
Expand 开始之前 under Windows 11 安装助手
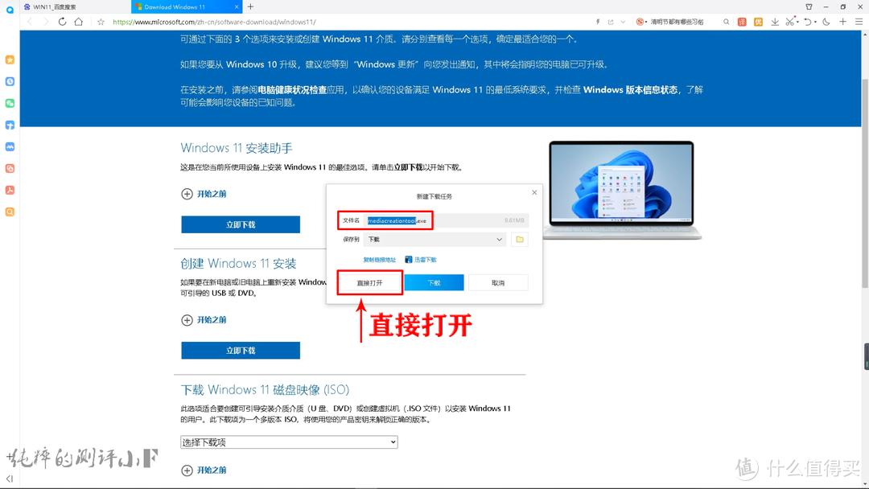coord(204,195)
